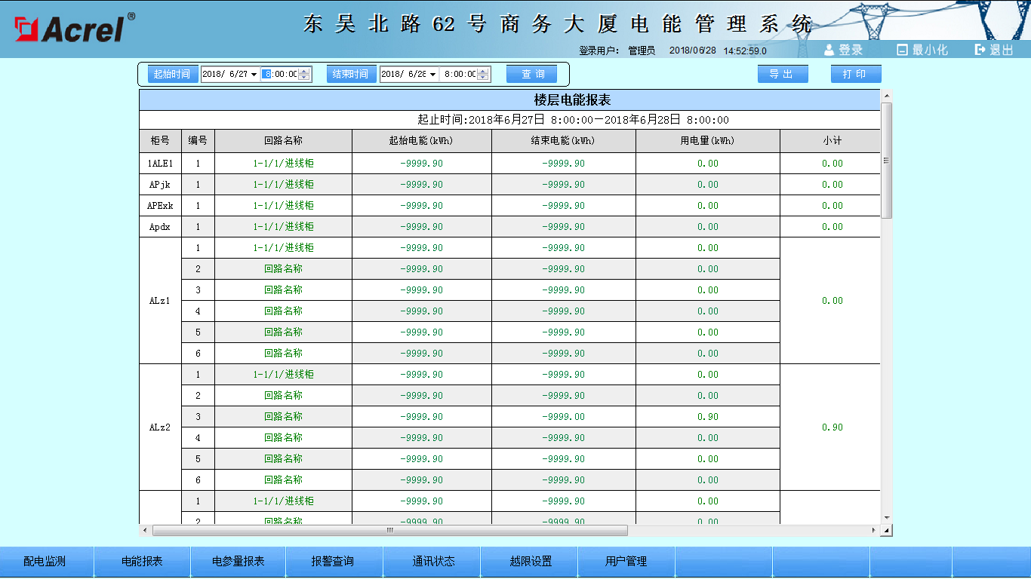1031x579 pixels.
Task: Click the start time spinner arrows
Action: (304, 75)
